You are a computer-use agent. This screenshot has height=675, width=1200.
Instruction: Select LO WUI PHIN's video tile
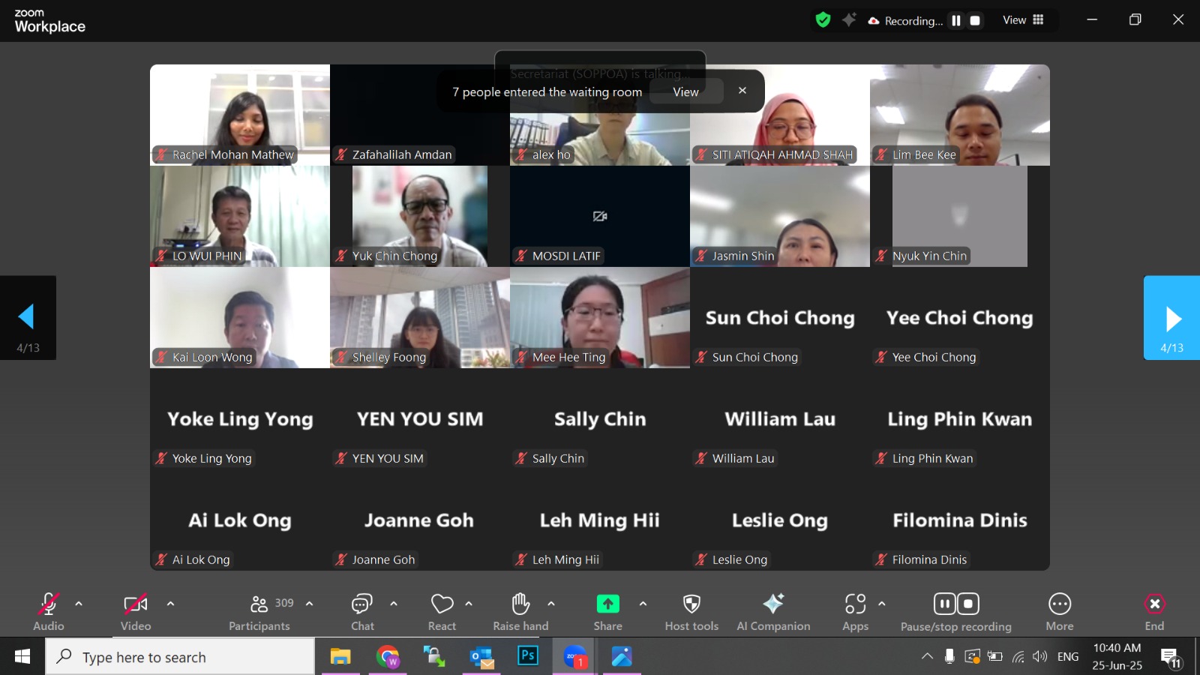pyautogui.click(x=240, y=216)
